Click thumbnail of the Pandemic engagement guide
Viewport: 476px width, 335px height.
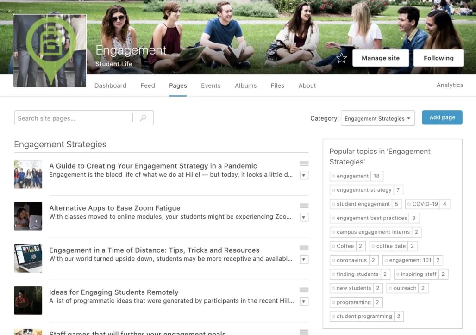coord(28,174)
